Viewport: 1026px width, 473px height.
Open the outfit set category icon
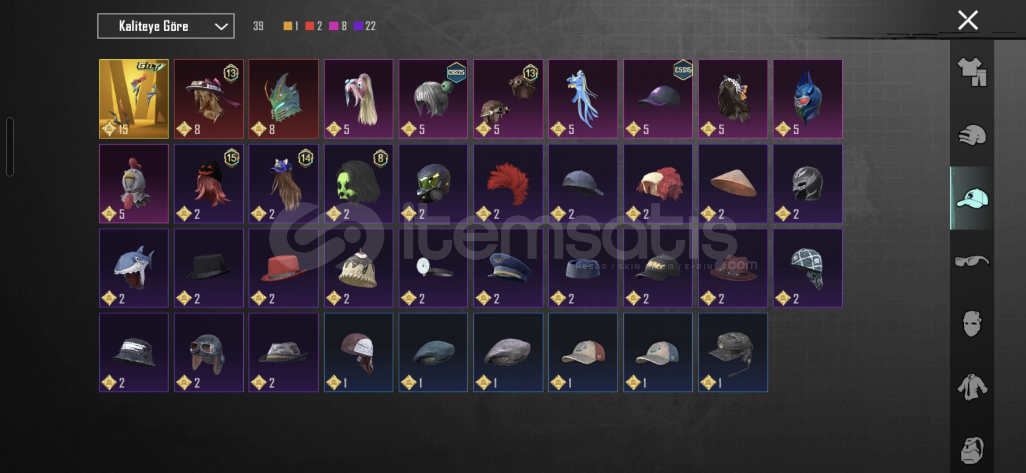pyautogui.click(x=972, y=71)
